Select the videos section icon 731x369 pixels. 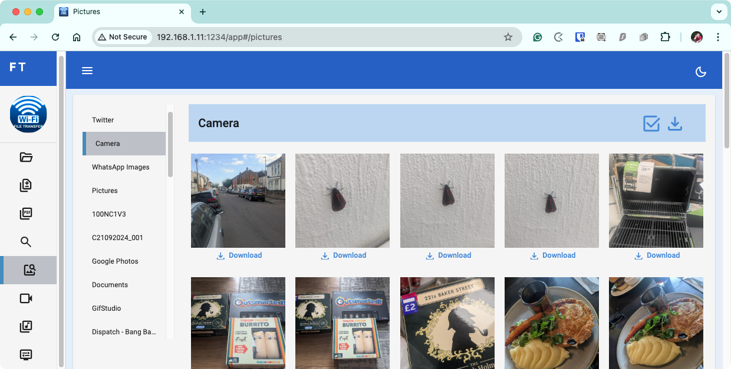click(25, 298)
